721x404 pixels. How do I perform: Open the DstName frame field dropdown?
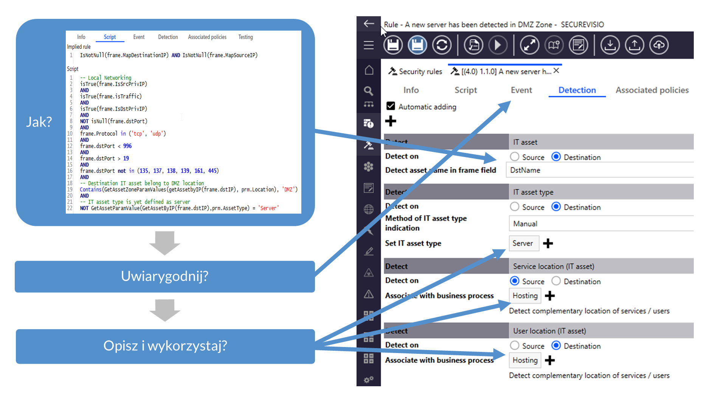[x=600, y=170]
